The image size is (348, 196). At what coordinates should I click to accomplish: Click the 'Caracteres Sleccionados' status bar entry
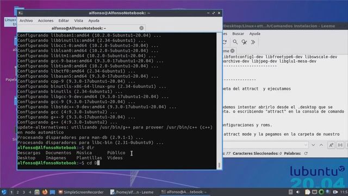point(257,154)
